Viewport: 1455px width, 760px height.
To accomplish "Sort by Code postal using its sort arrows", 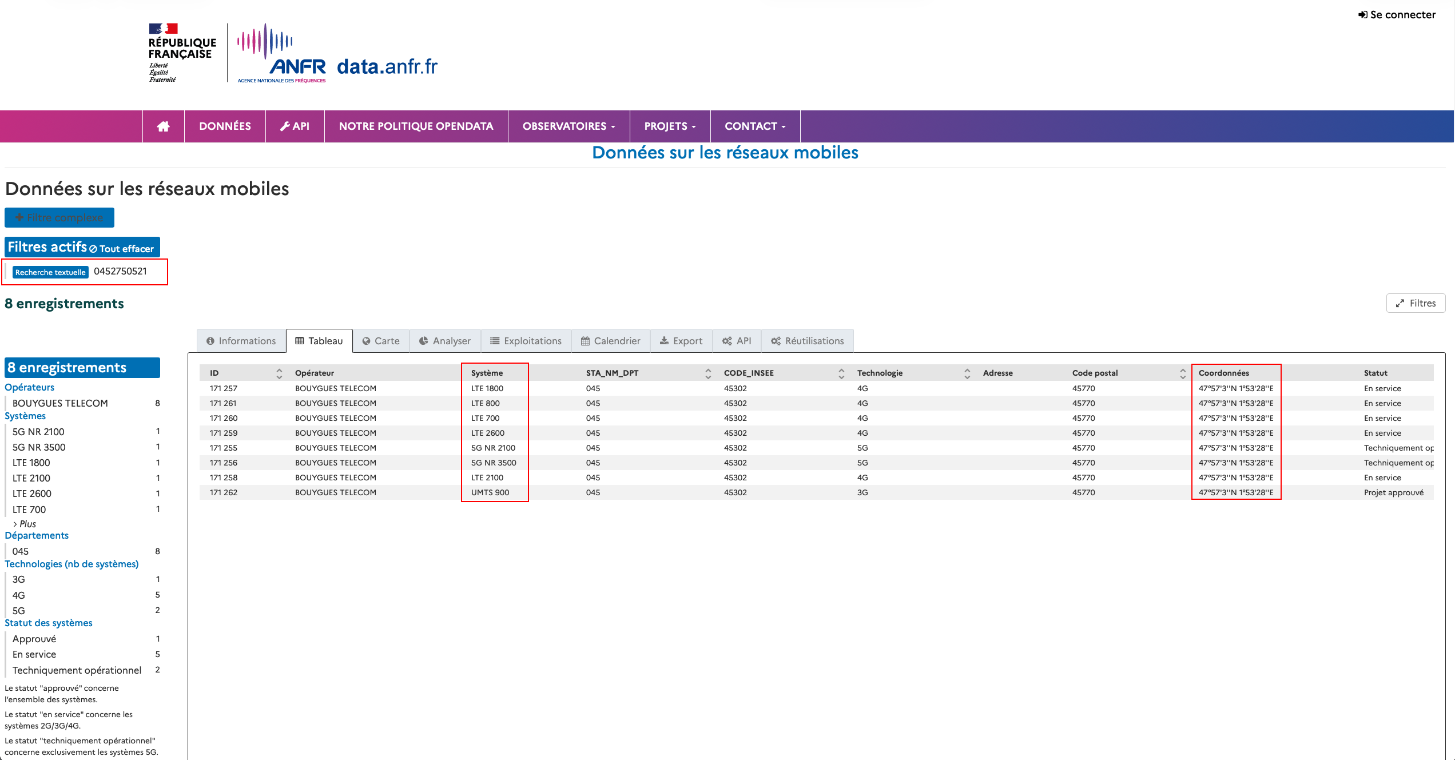I will [x=1183, y=373].
